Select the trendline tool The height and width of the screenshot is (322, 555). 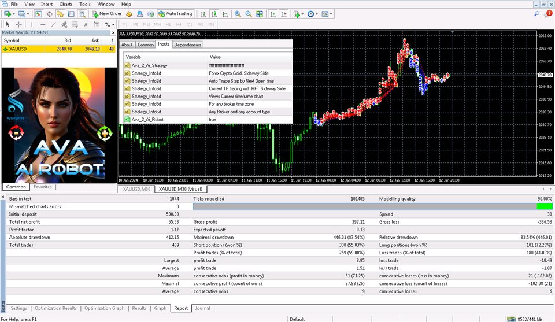[53, 24]
